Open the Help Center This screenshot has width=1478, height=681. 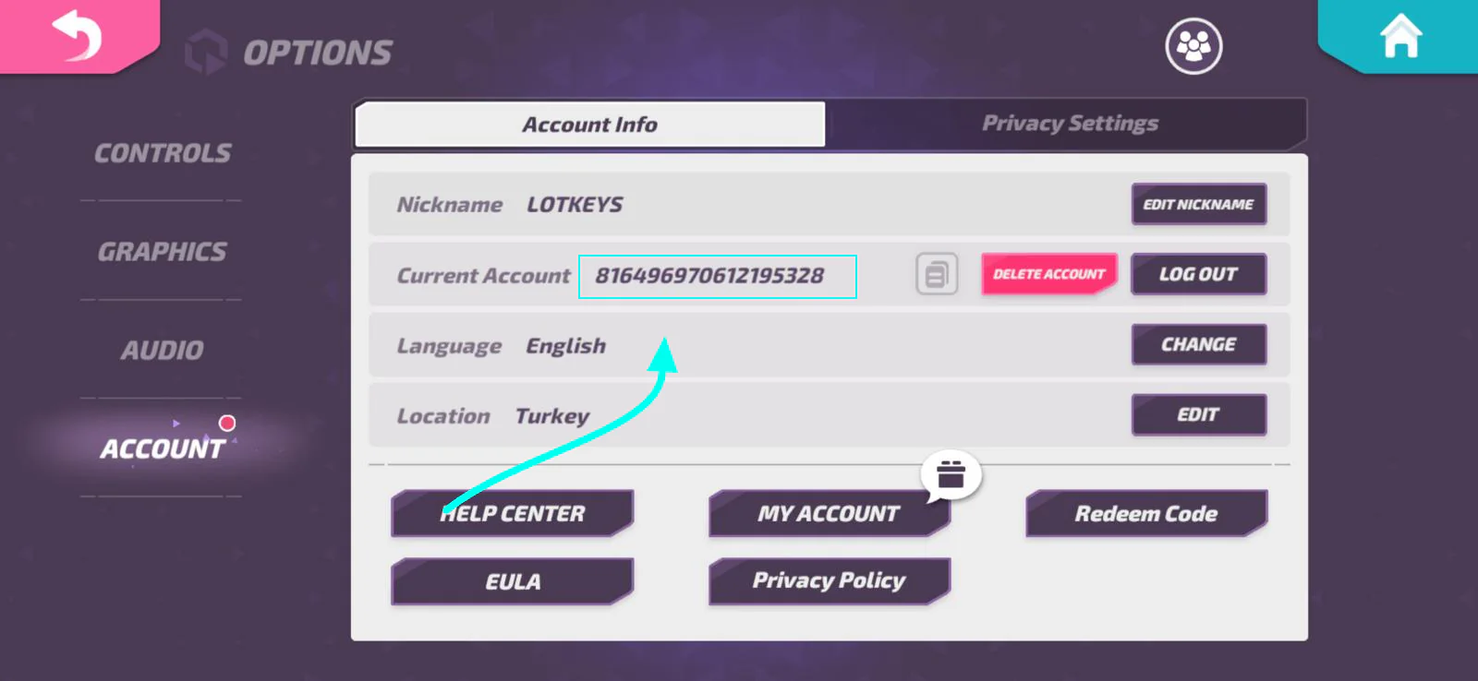click(513, 514)
